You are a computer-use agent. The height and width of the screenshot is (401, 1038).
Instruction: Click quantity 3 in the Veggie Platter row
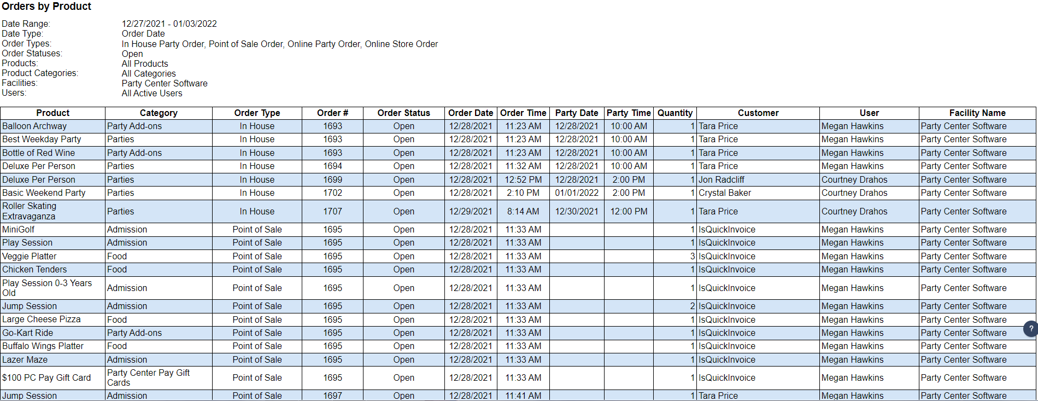click(x=675, y=257)
